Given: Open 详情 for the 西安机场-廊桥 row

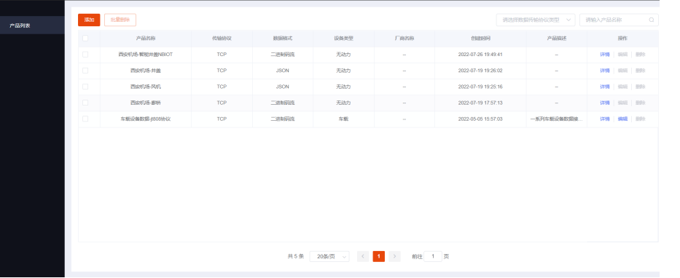Looking at the screenshot, I should [604, 103].
